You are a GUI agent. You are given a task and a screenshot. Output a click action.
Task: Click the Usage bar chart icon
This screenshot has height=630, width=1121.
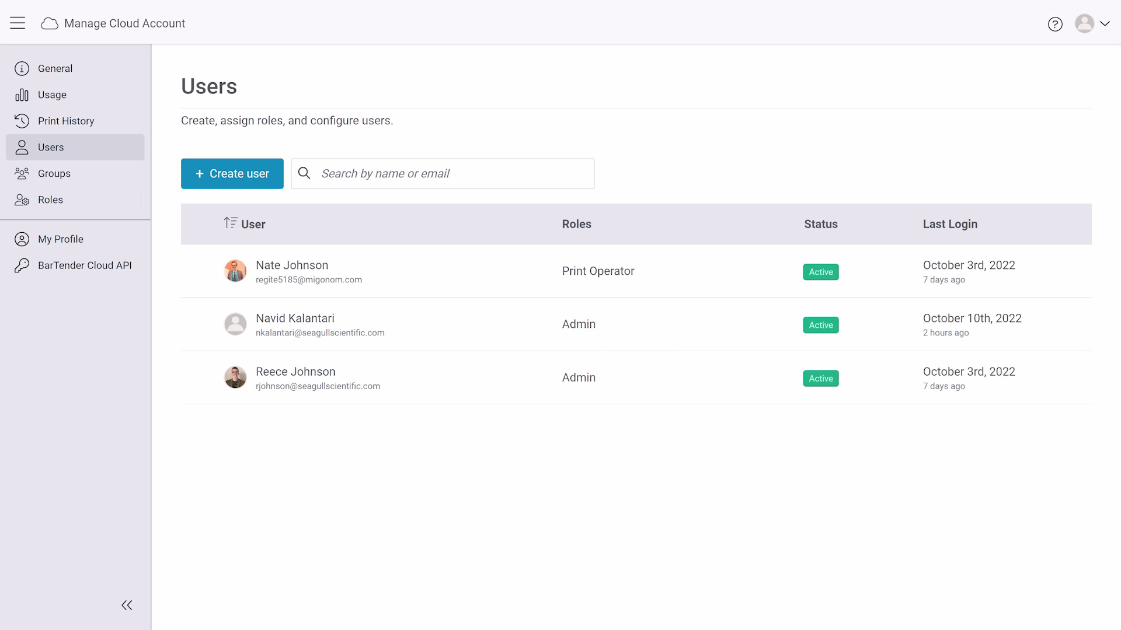click(22, 94)
